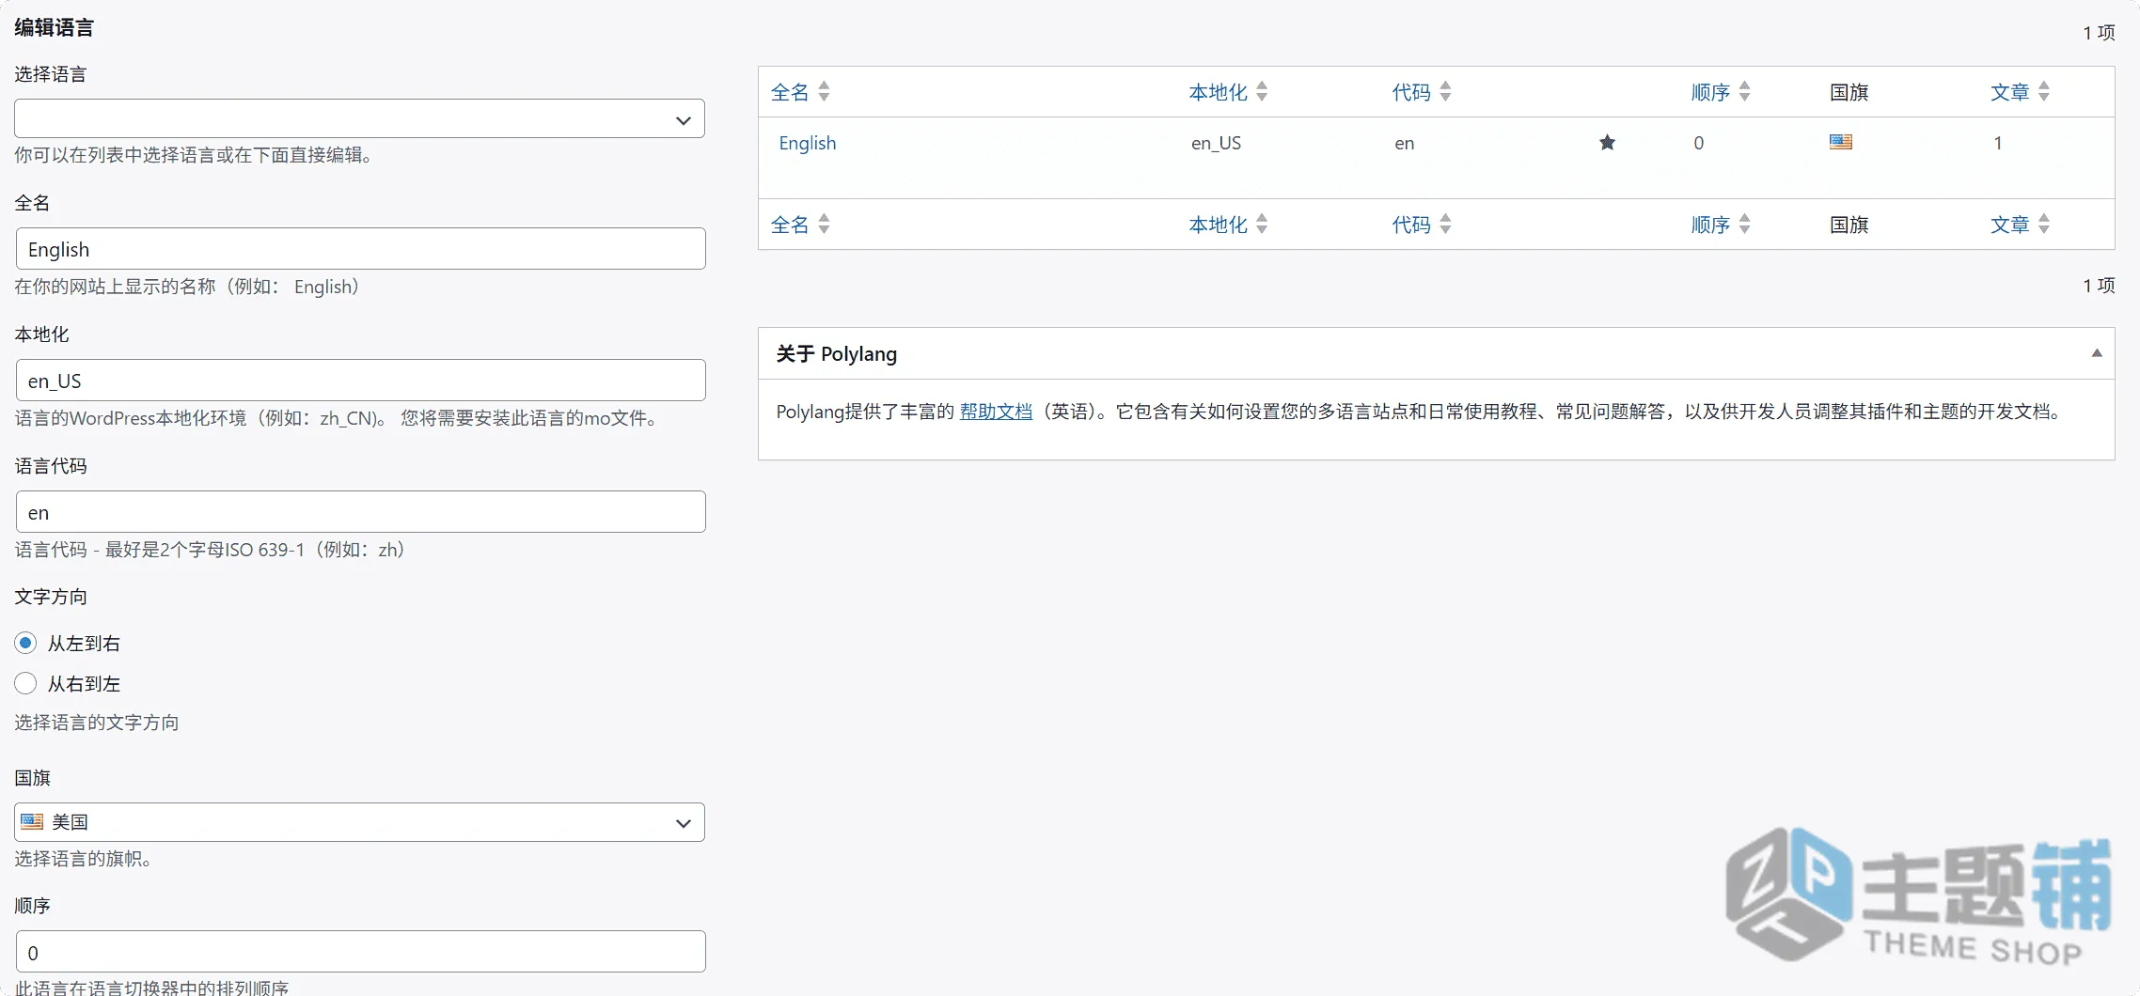Select the 从左到右 text direction radio
This screenshot has width=2140, height=996.
(26, 644)
